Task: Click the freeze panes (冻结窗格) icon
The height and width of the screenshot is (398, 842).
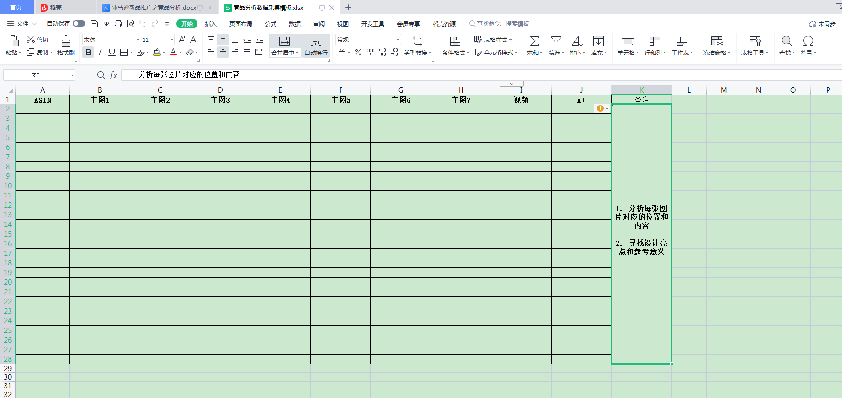Action: pos(717,41)
